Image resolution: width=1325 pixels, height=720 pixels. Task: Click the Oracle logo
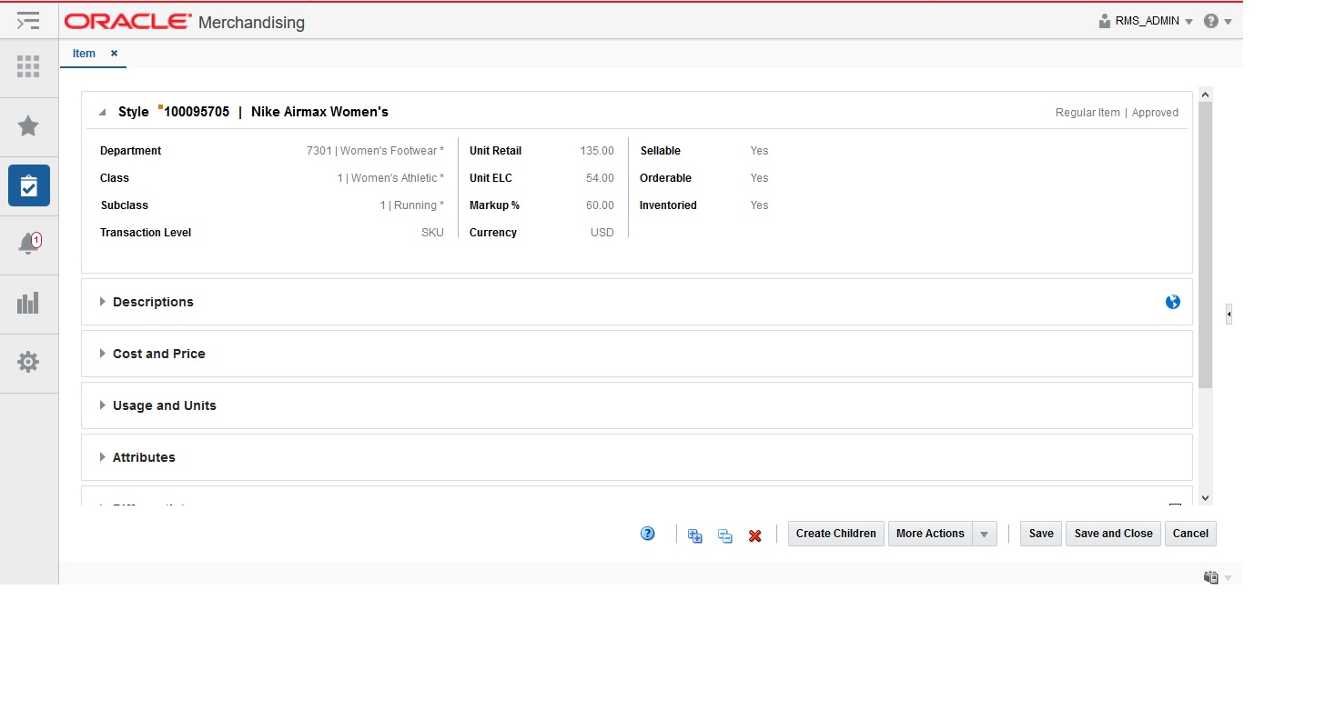127,22
